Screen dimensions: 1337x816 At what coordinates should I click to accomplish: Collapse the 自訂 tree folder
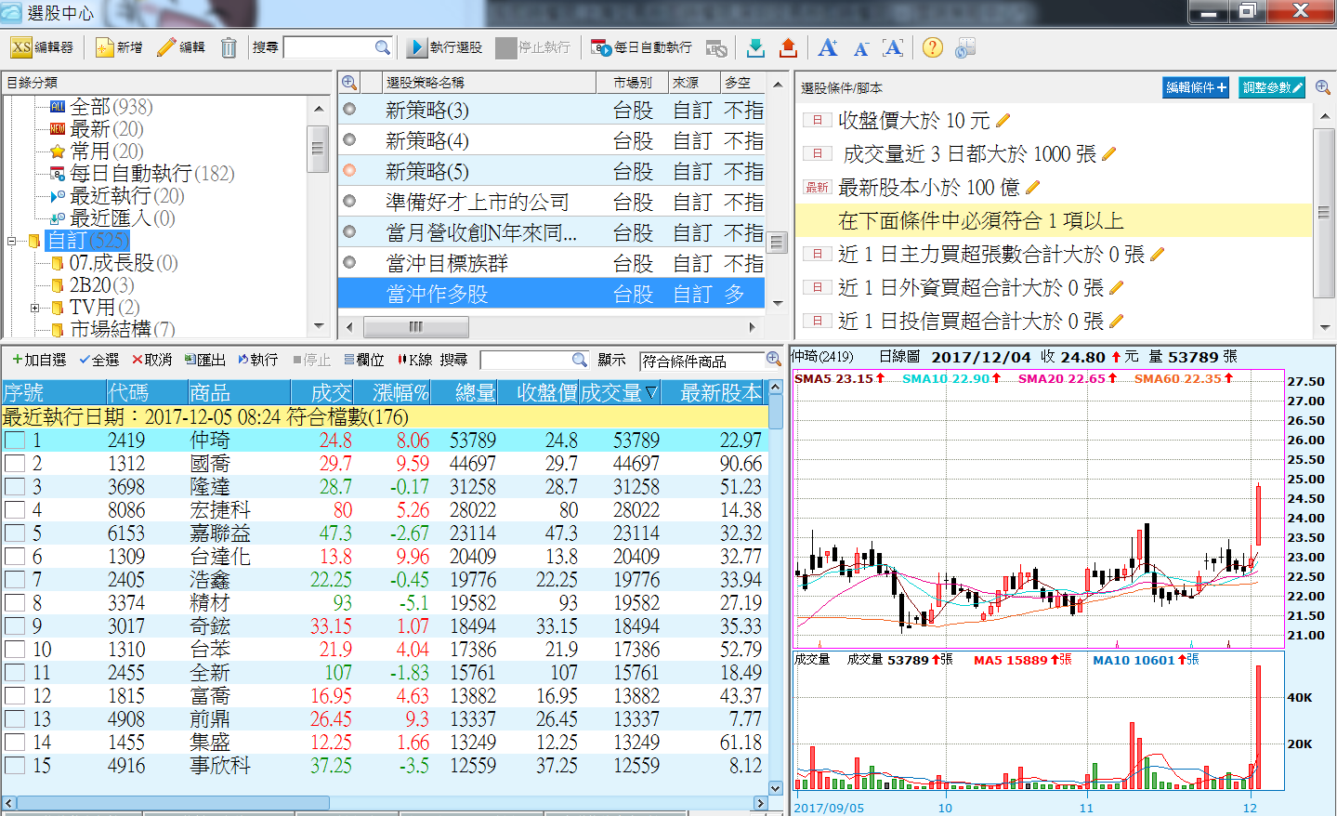coord(12,241)
